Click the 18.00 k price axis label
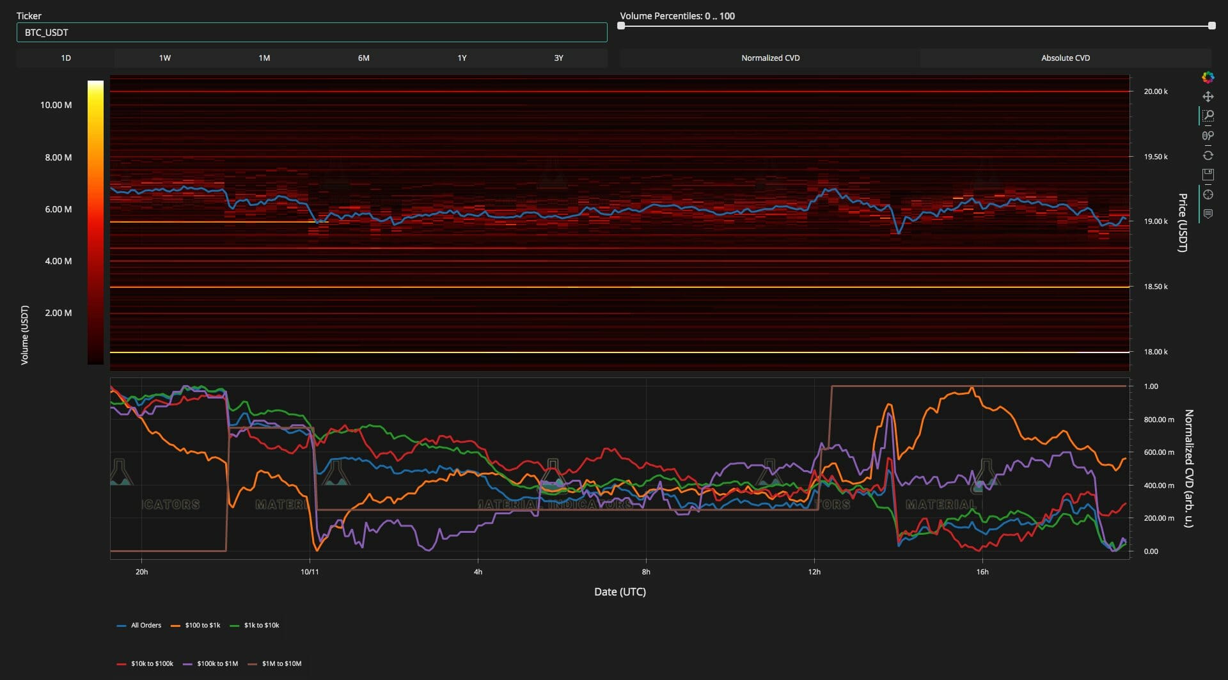Viewport: 1228px width, 680px height. point(1155,352)
